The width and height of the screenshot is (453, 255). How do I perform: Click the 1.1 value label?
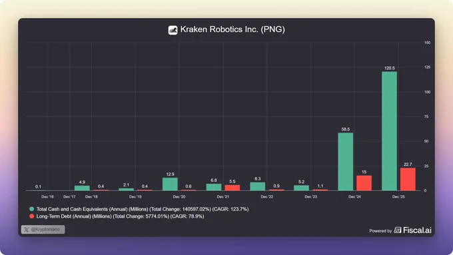pos(320,186)
